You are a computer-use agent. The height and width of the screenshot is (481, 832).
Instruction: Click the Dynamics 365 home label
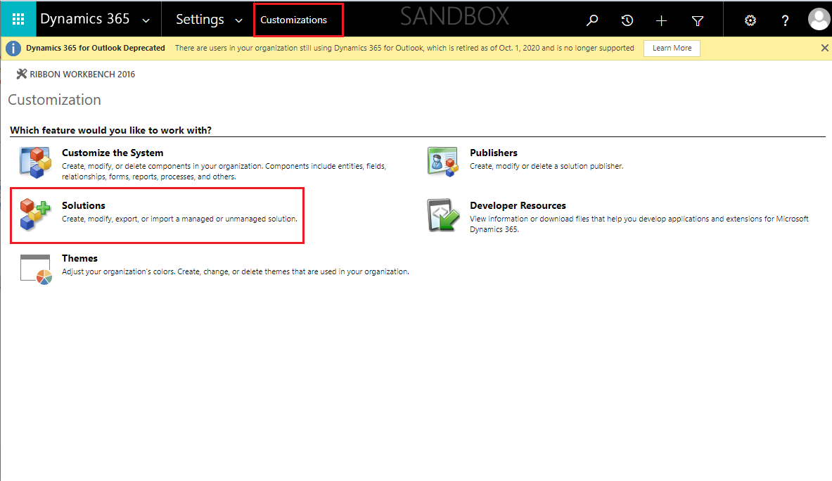85,19
